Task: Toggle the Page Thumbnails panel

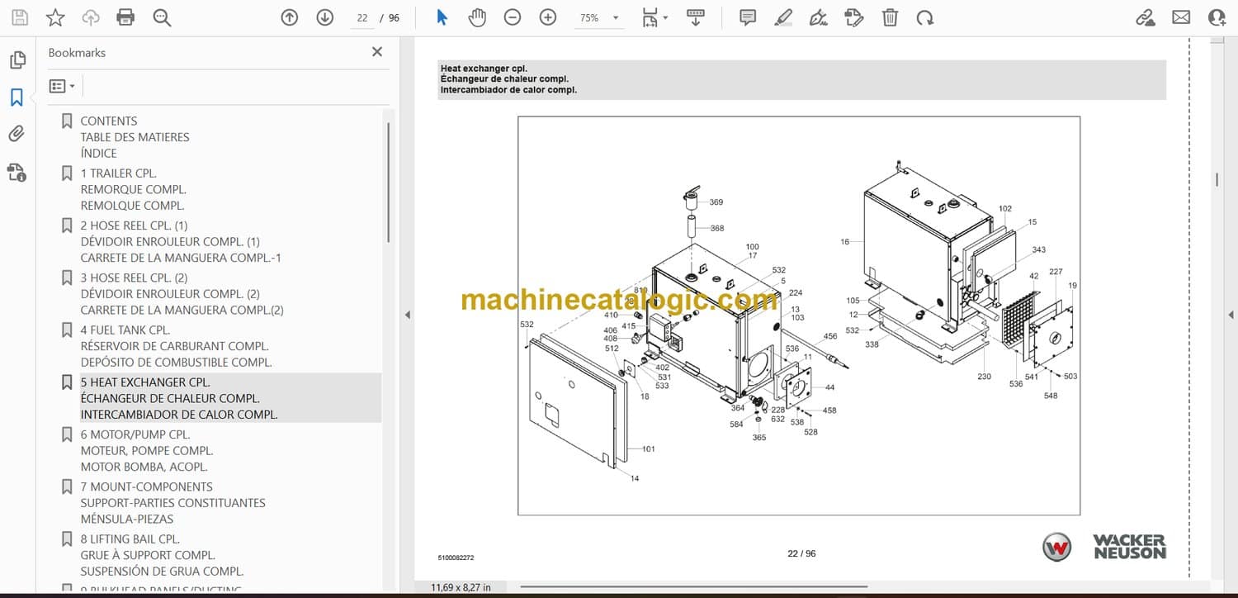Action: 17,60
